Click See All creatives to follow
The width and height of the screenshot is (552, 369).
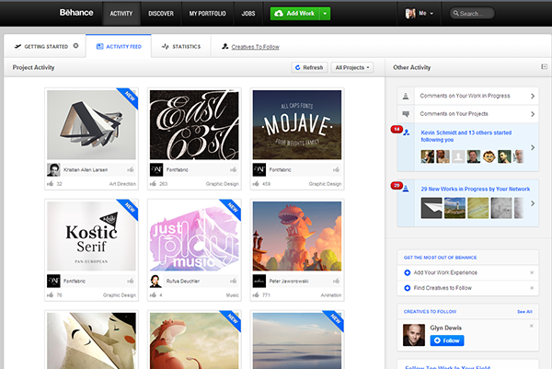[524, 312]
